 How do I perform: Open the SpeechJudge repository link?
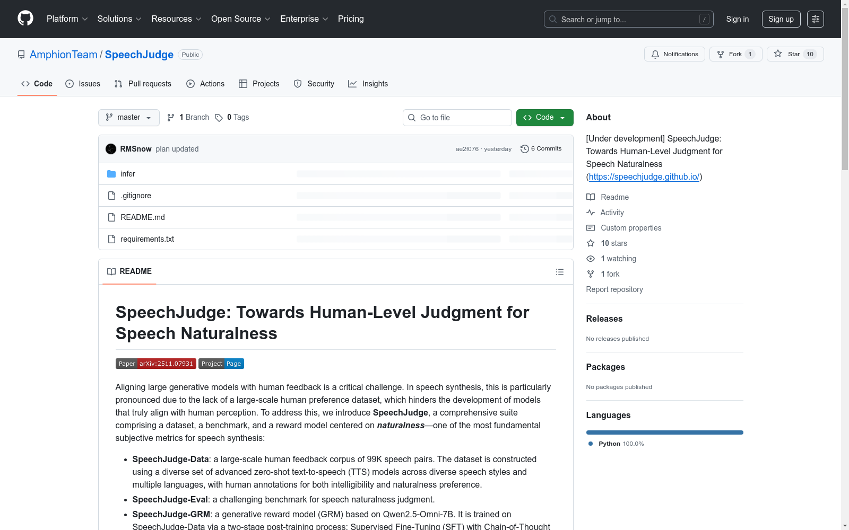(x=139, y=55)
